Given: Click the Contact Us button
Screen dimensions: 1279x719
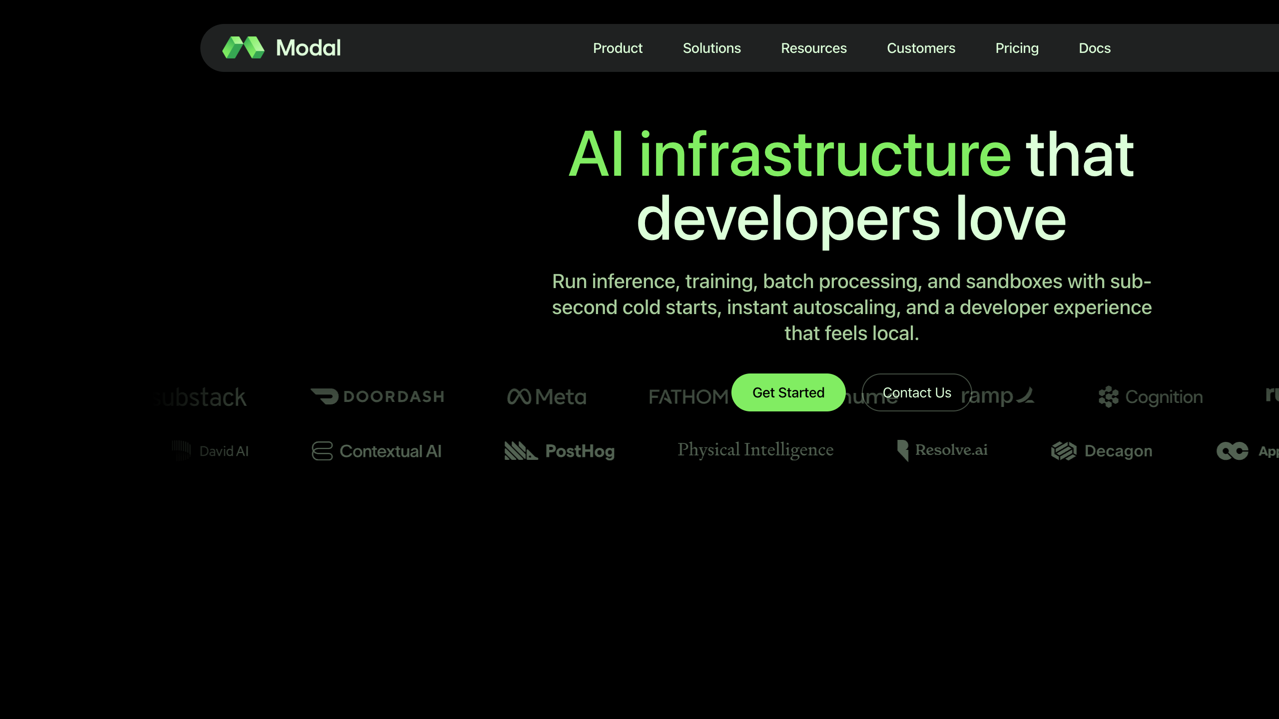Looking at the screenshot, I should point(917,392).
